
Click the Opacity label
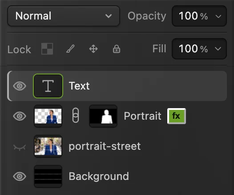pos(147,16)
